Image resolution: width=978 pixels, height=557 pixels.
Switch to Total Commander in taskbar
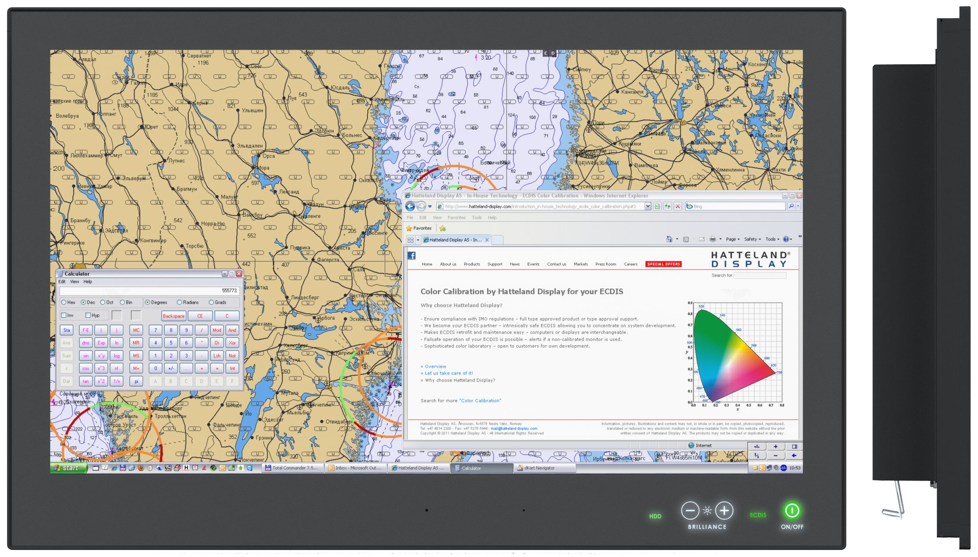(x=293, y=468)
